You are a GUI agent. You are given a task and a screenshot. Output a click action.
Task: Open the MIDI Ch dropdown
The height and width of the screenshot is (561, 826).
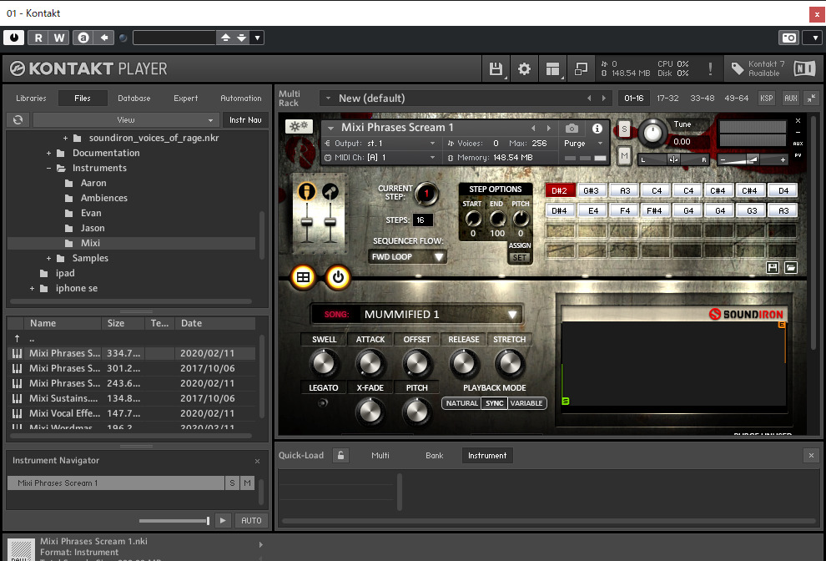click(380, 158)
